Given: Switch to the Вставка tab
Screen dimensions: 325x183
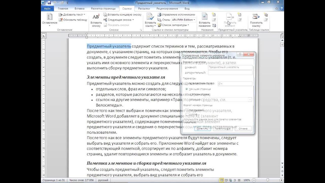Looking at the screenshot, I should point(79,8).
